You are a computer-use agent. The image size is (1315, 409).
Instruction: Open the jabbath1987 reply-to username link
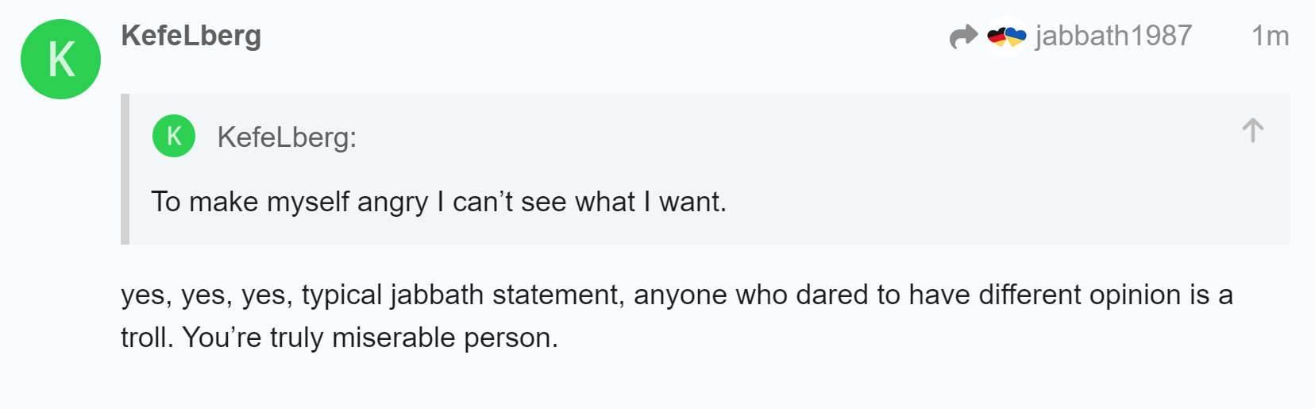1113,36
